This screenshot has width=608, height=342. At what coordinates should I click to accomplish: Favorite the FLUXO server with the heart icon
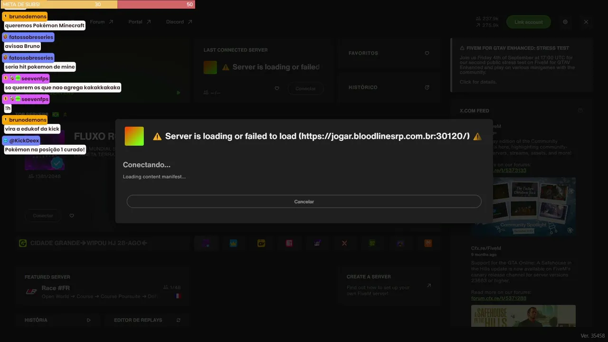click(72, 216)
